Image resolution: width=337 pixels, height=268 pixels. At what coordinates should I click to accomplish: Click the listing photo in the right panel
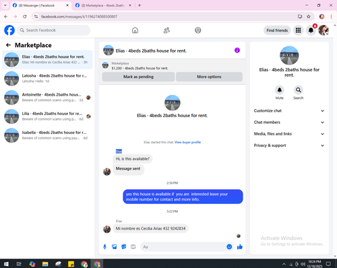pyautogui.click(x=289, y=55)
